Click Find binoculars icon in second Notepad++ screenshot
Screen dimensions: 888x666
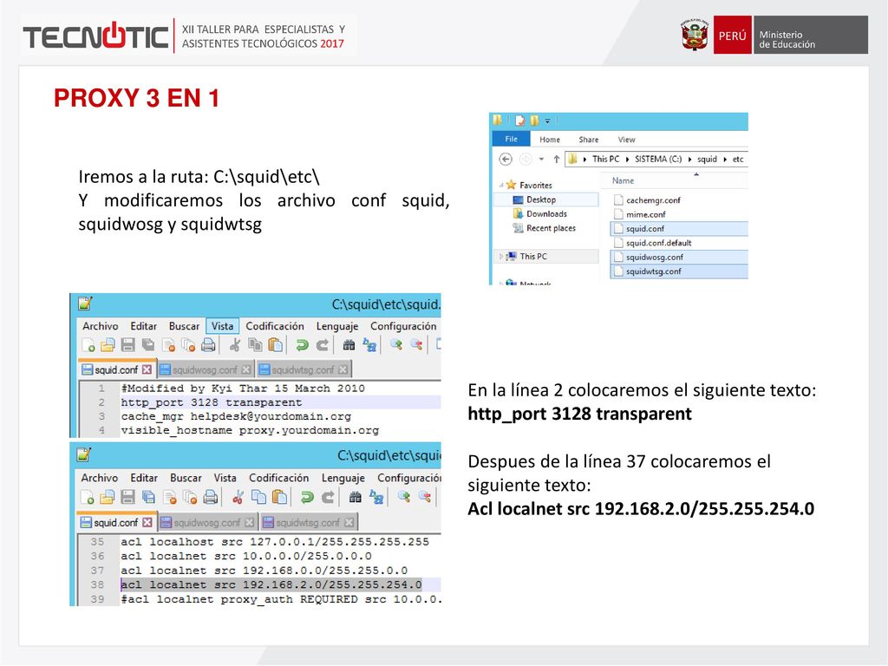tap(355, 497)
